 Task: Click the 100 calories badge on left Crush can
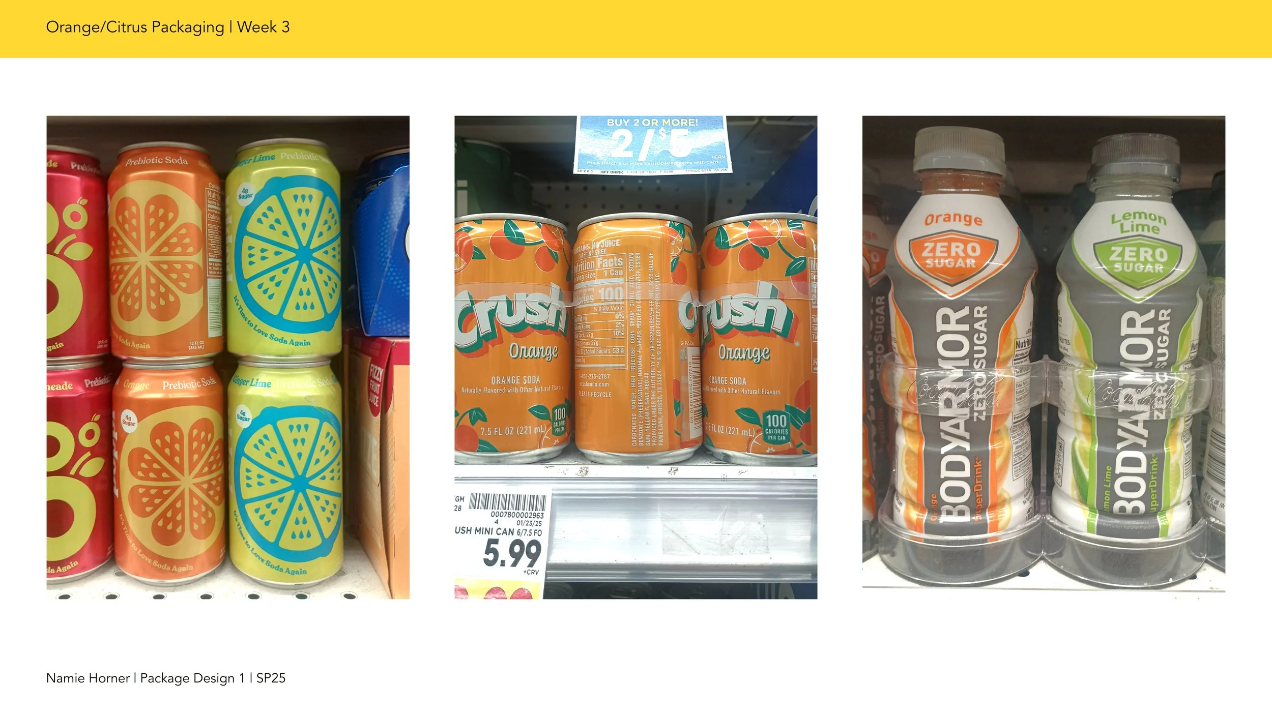(559, 420)
